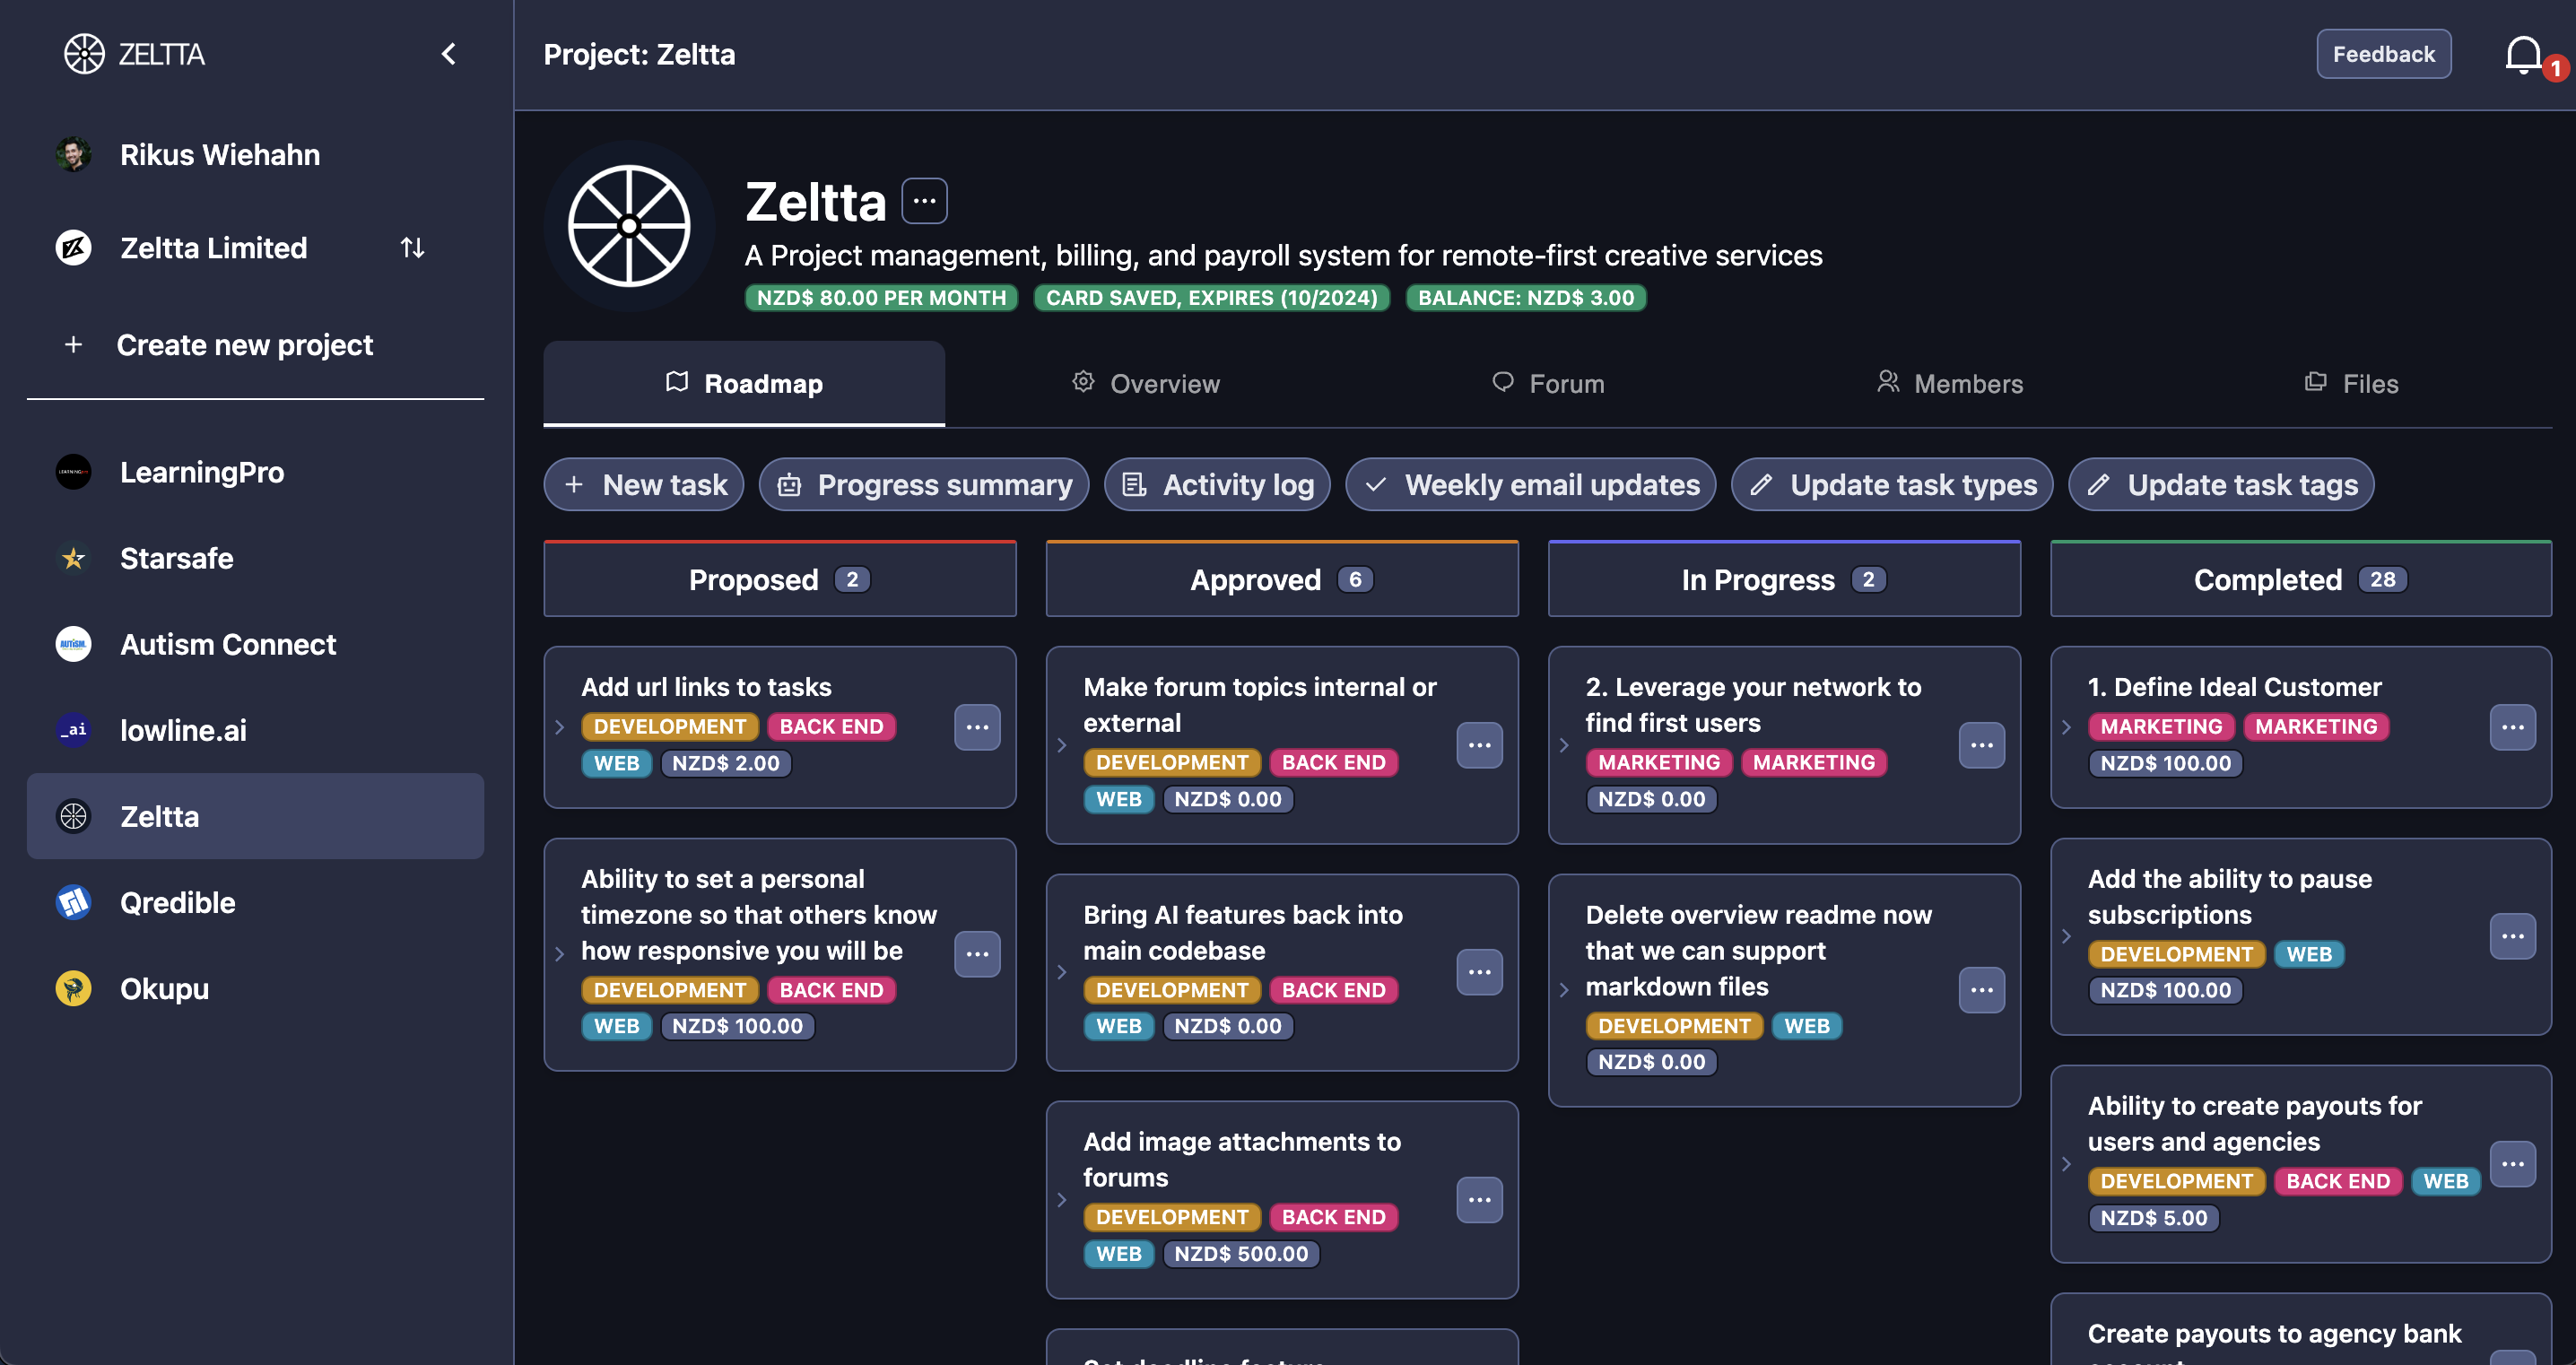Viewport: 2576px width, 1365px height.
Task: Switch organization using Zeltta Limited arrows
Action: [412, 248]
